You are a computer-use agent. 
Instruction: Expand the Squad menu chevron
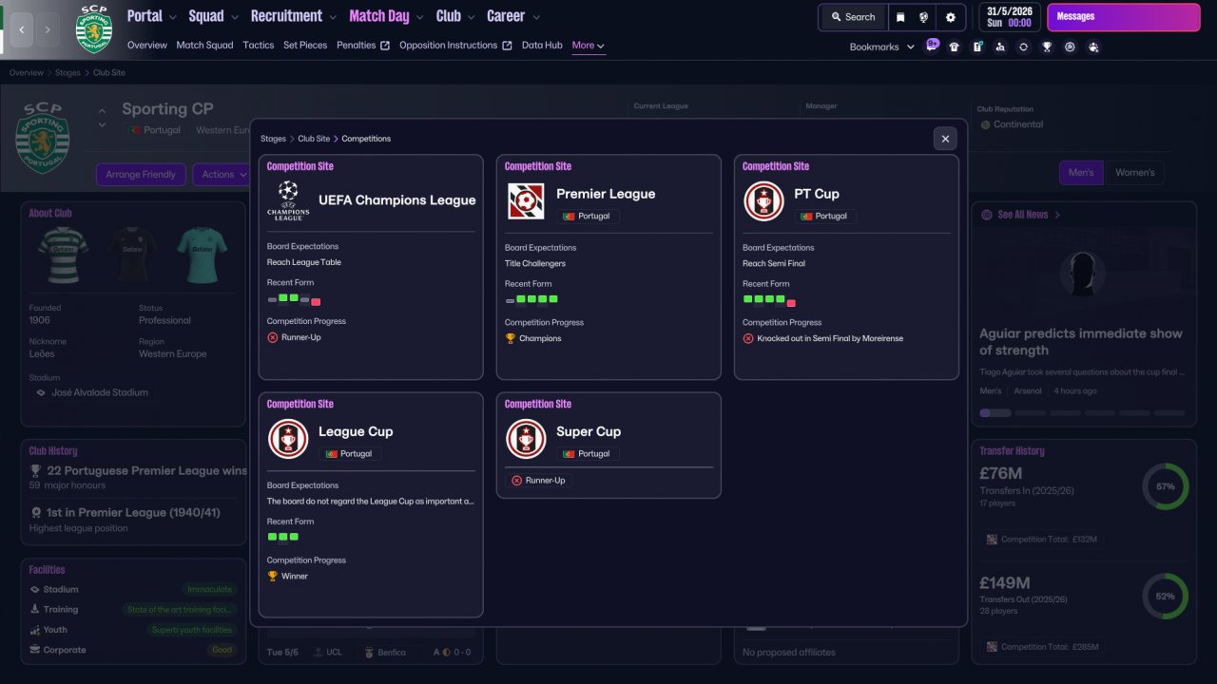235,17
